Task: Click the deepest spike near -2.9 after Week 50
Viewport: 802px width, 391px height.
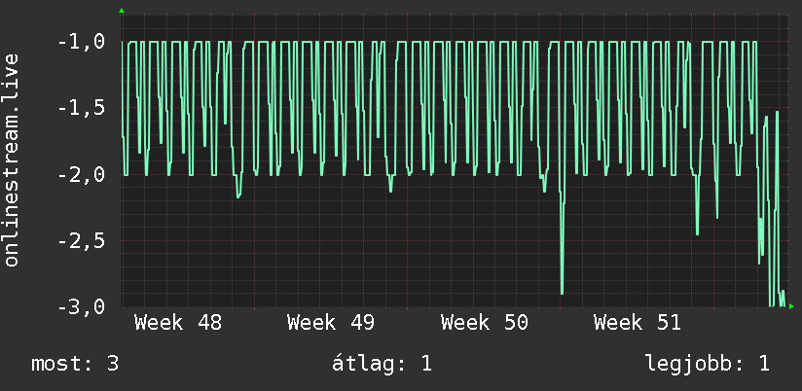Action: pos(563,293)
